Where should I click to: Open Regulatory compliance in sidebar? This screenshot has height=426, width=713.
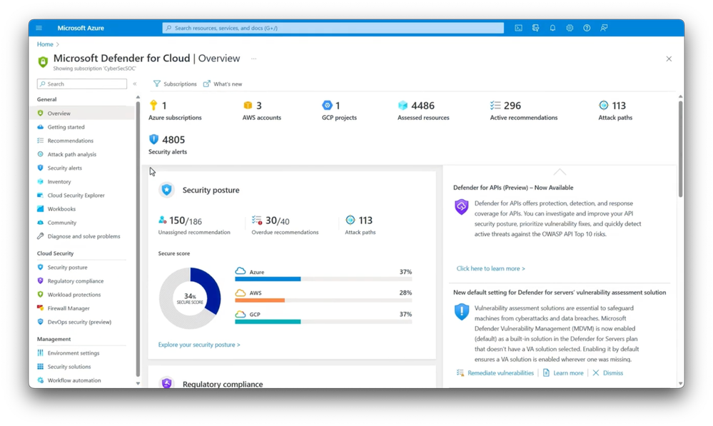point(76,281)
